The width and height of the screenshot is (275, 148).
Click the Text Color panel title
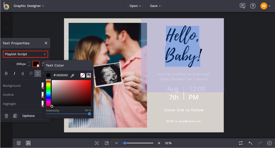55,66
